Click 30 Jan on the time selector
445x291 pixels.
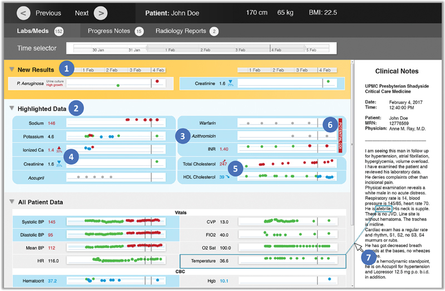(98, 50)
